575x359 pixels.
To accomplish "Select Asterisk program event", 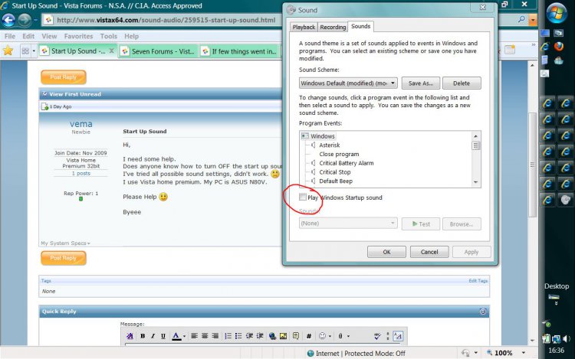I will 330,145.
